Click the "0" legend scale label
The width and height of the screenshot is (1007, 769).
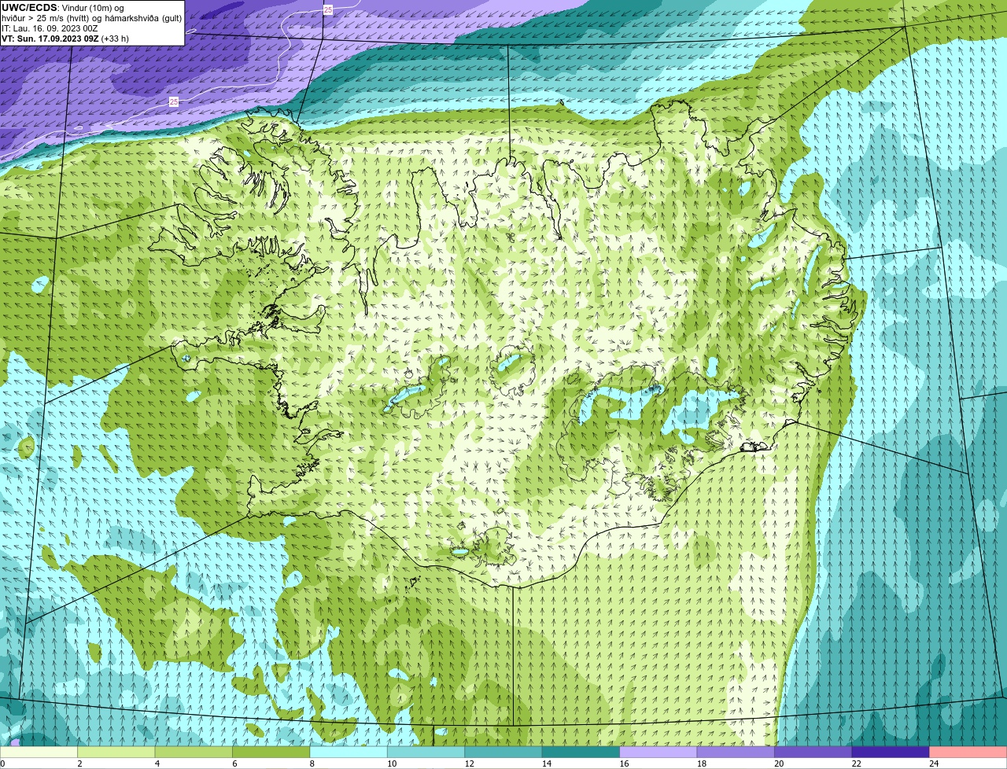[x=3, y=763]
